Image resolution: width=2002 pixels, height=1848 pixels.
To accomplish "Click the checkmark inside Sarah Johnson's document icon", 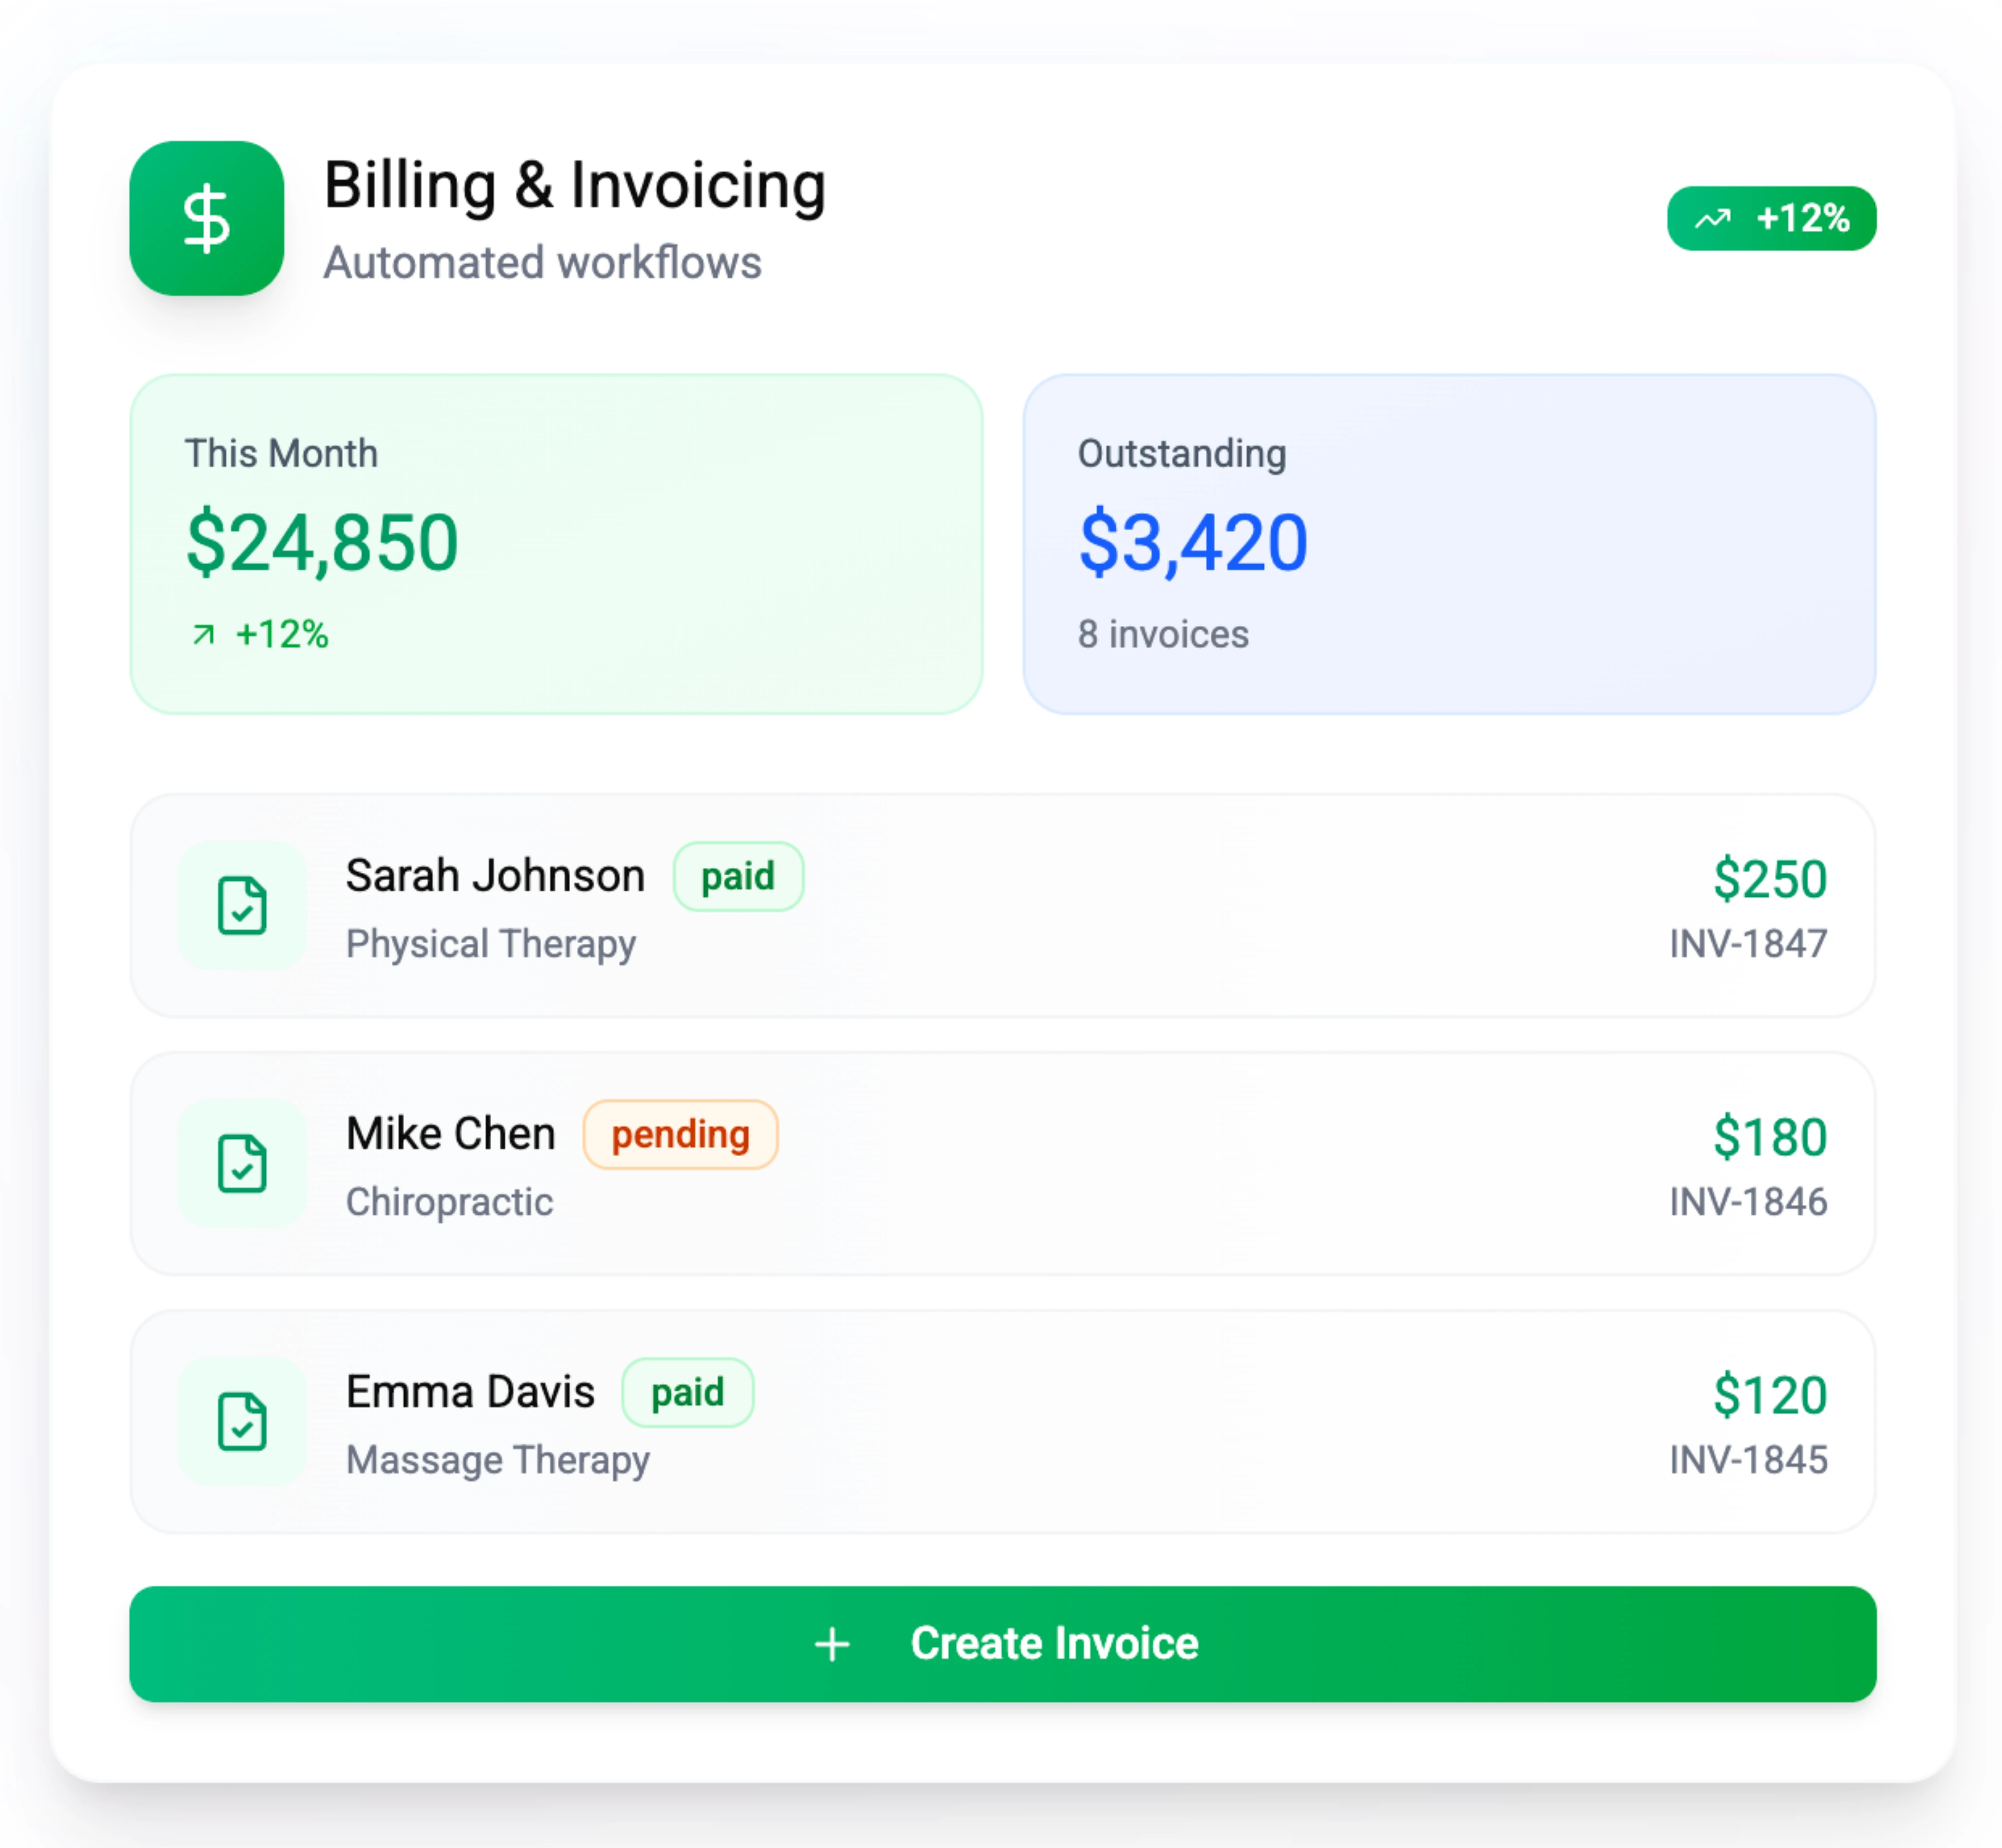I will [241, 913].
